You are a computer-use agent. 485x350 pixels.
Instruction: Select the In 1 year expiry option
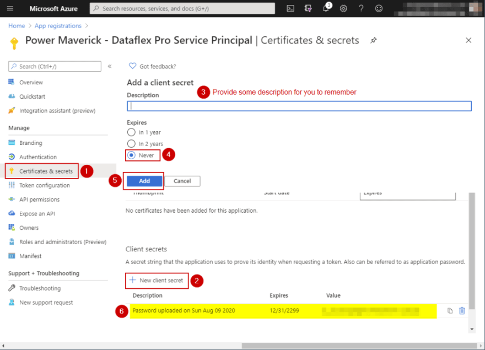[131, 132]
